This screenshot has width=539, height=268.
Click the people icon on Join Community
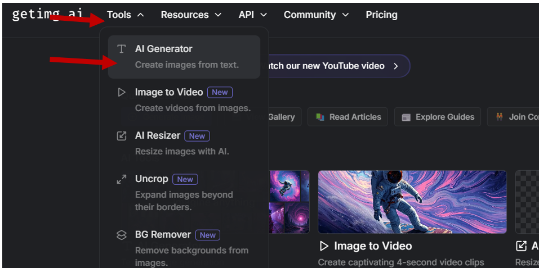click(500, 117)
